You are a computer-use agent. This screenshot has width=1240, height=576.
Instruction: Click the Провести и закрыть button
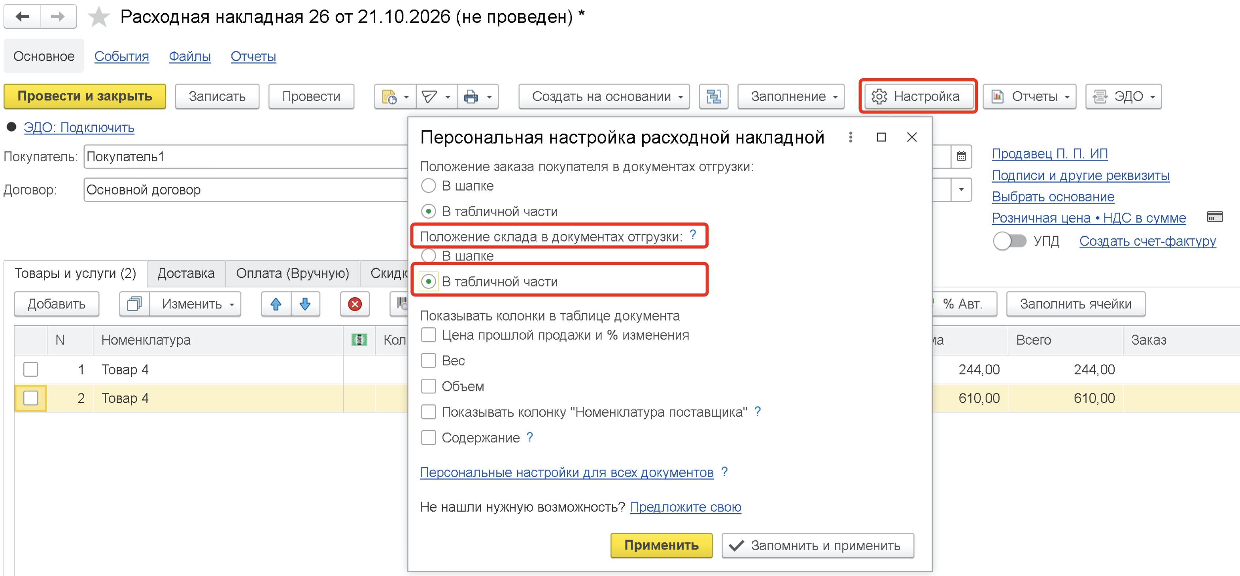(x=85, y=97)
